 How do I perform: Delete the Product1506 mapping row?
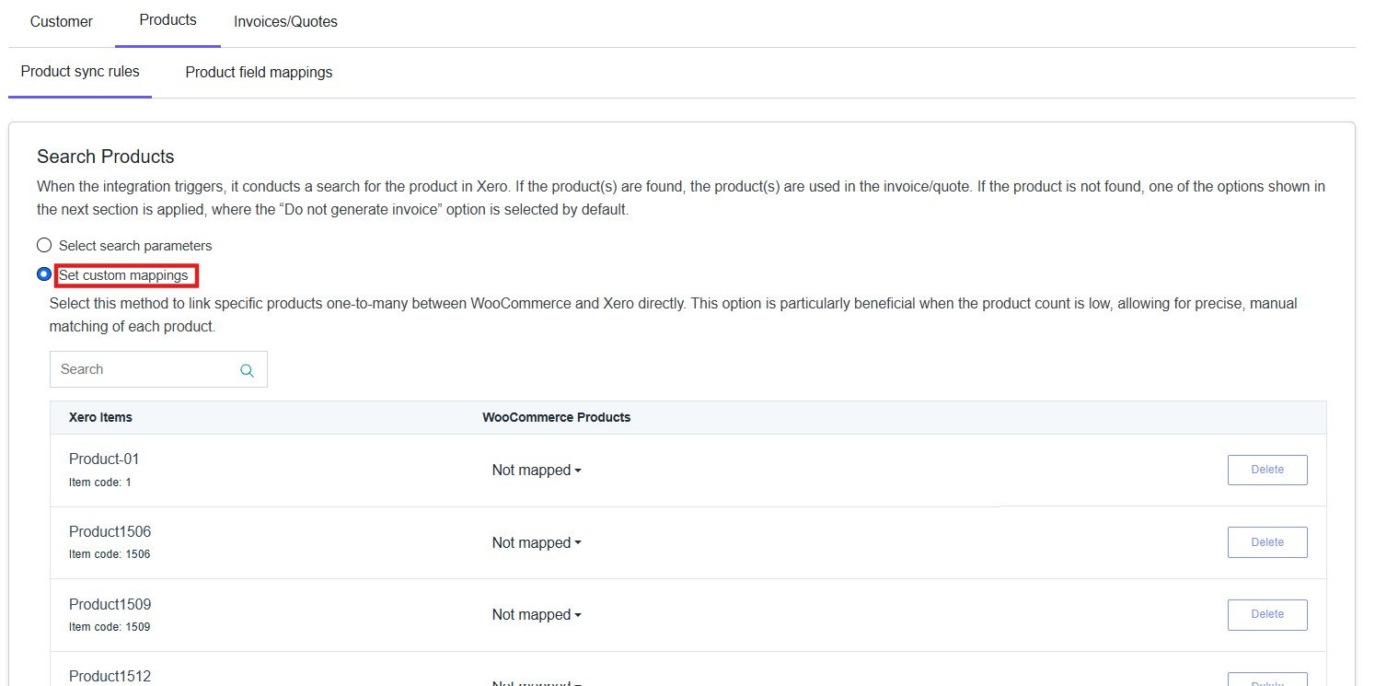(1267, 542)
